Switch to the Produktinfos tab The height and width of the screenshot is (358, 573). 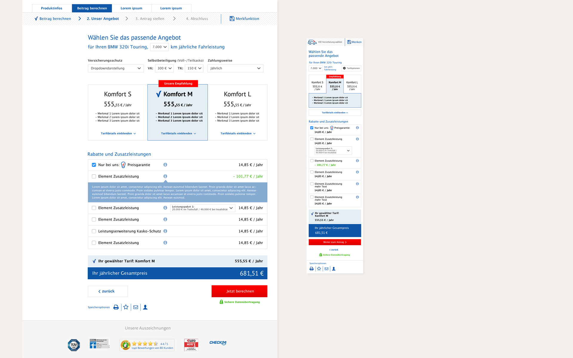point(52,8)
